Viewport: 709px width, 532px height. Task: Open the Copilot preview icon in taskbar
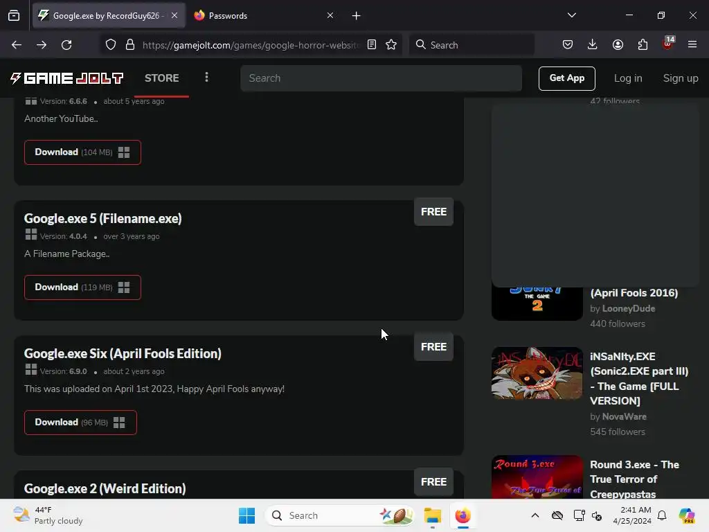[687, 515]
